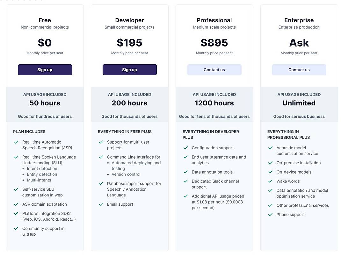Click the Dedicated Slack channel support checkmark
The height and width of the screenshot is (263, 341).
click(x=186, y=181)
